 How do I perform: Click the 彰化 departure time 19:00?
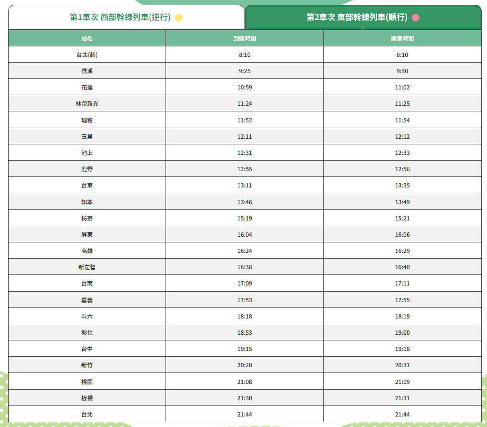point(402,333)
